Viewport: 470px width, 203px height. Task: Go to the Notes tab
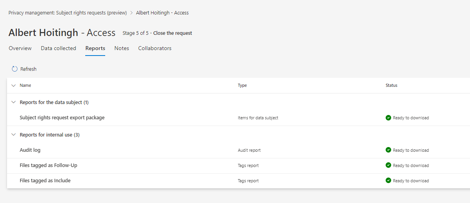pyautogui.click(x=122, y=49)
